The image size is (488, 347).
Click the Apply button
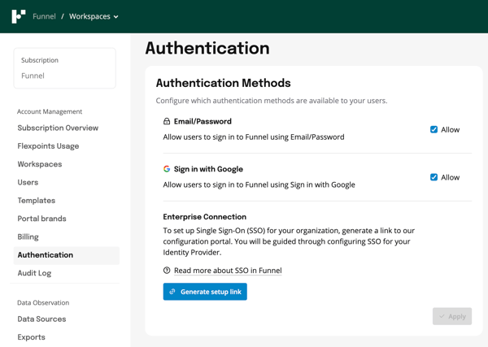(x=452, y=317)
